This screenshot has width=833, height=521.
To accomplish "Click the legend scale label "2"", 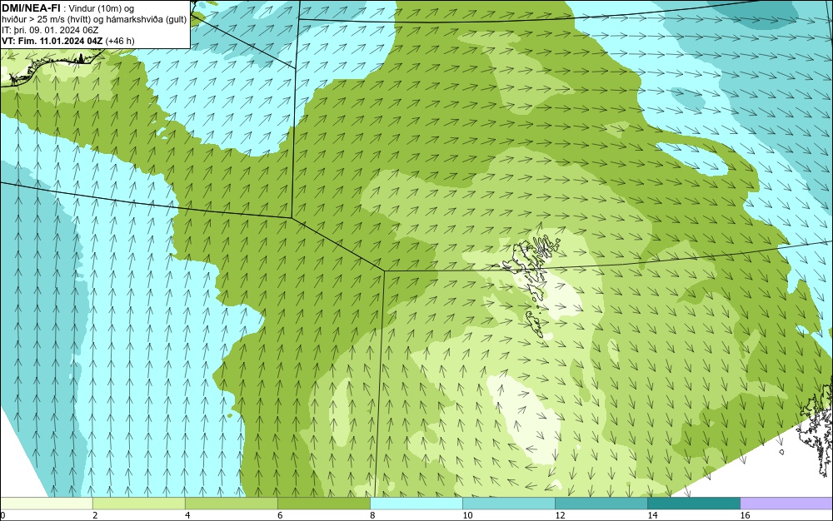I will pyautogui.click(x=95, y=515).
